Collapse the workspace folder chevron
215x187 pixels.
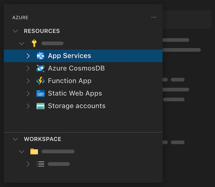pos(21,152)
